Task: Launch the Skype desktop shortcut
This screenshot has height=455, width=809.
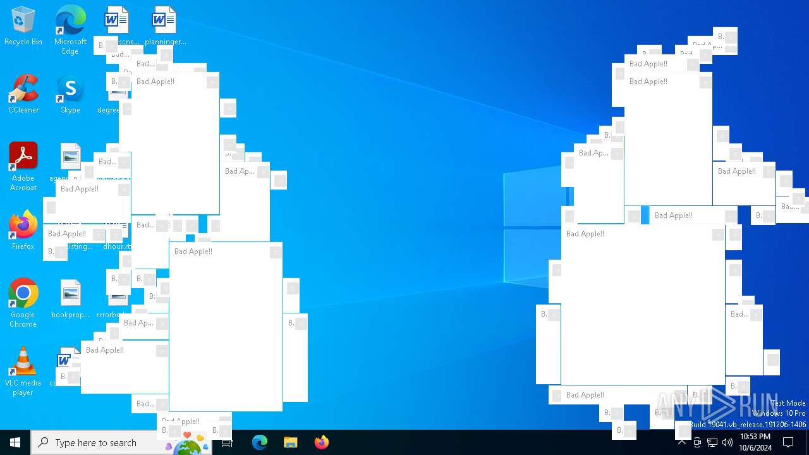Action: coord(70,95)
